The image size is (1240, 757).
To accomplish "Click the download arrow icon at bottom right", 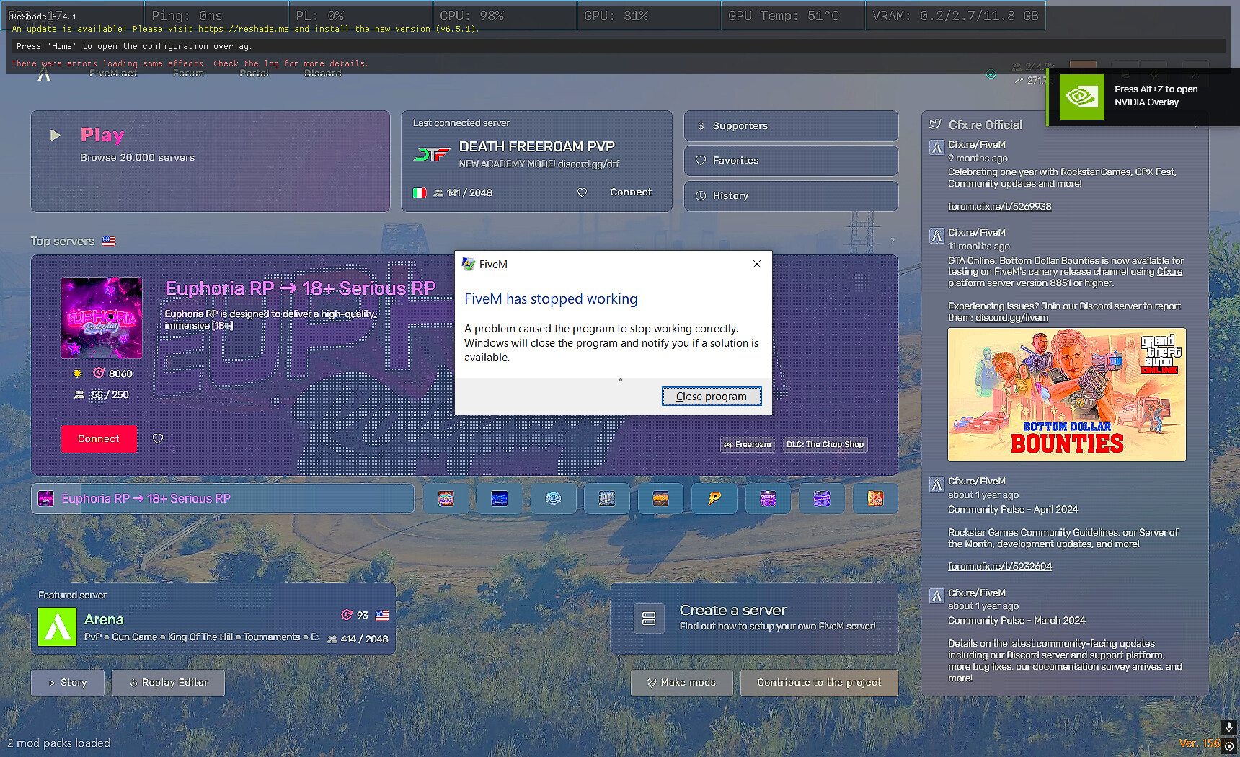I will coord(1228,727).
